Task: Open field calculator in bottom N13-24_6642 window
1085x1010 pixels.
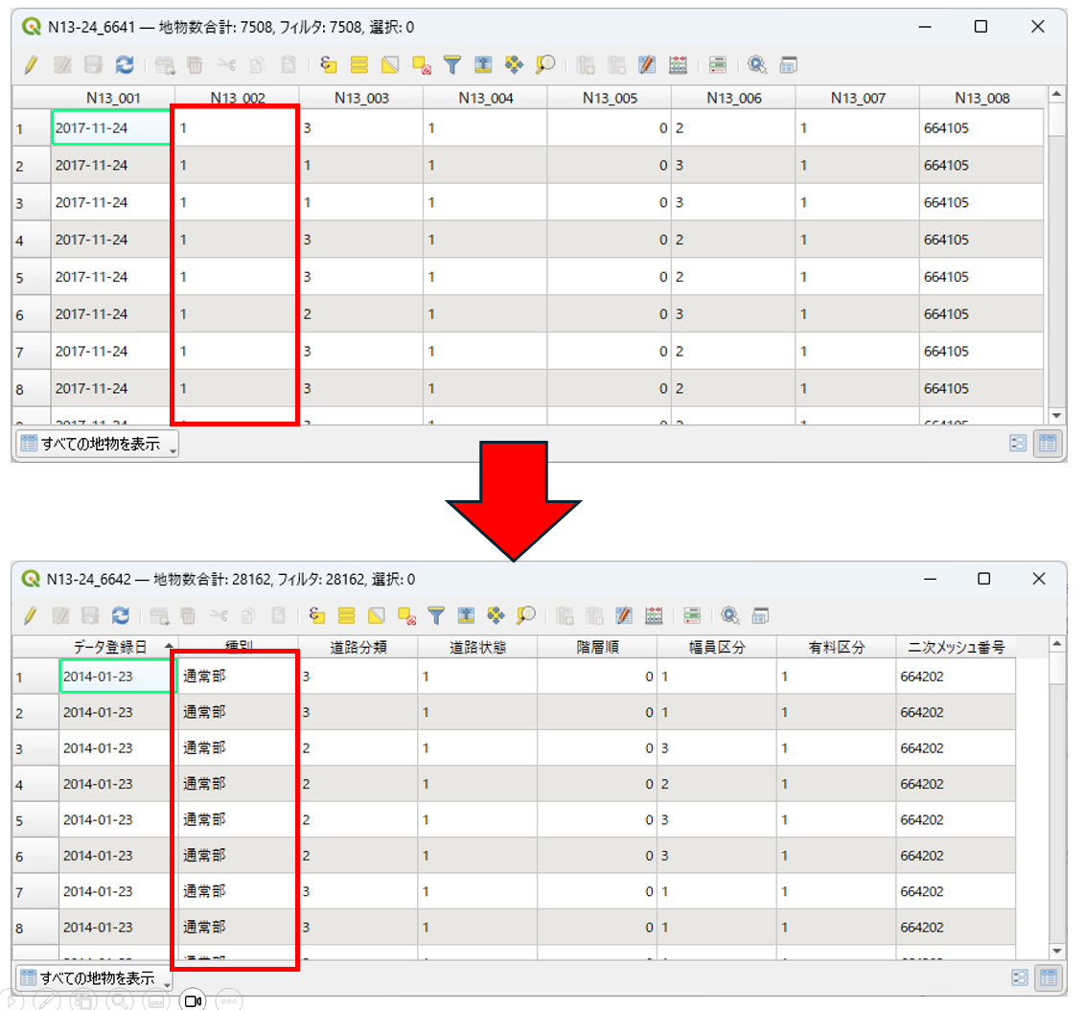Action: pyautogui.click(x=655, y=615)
